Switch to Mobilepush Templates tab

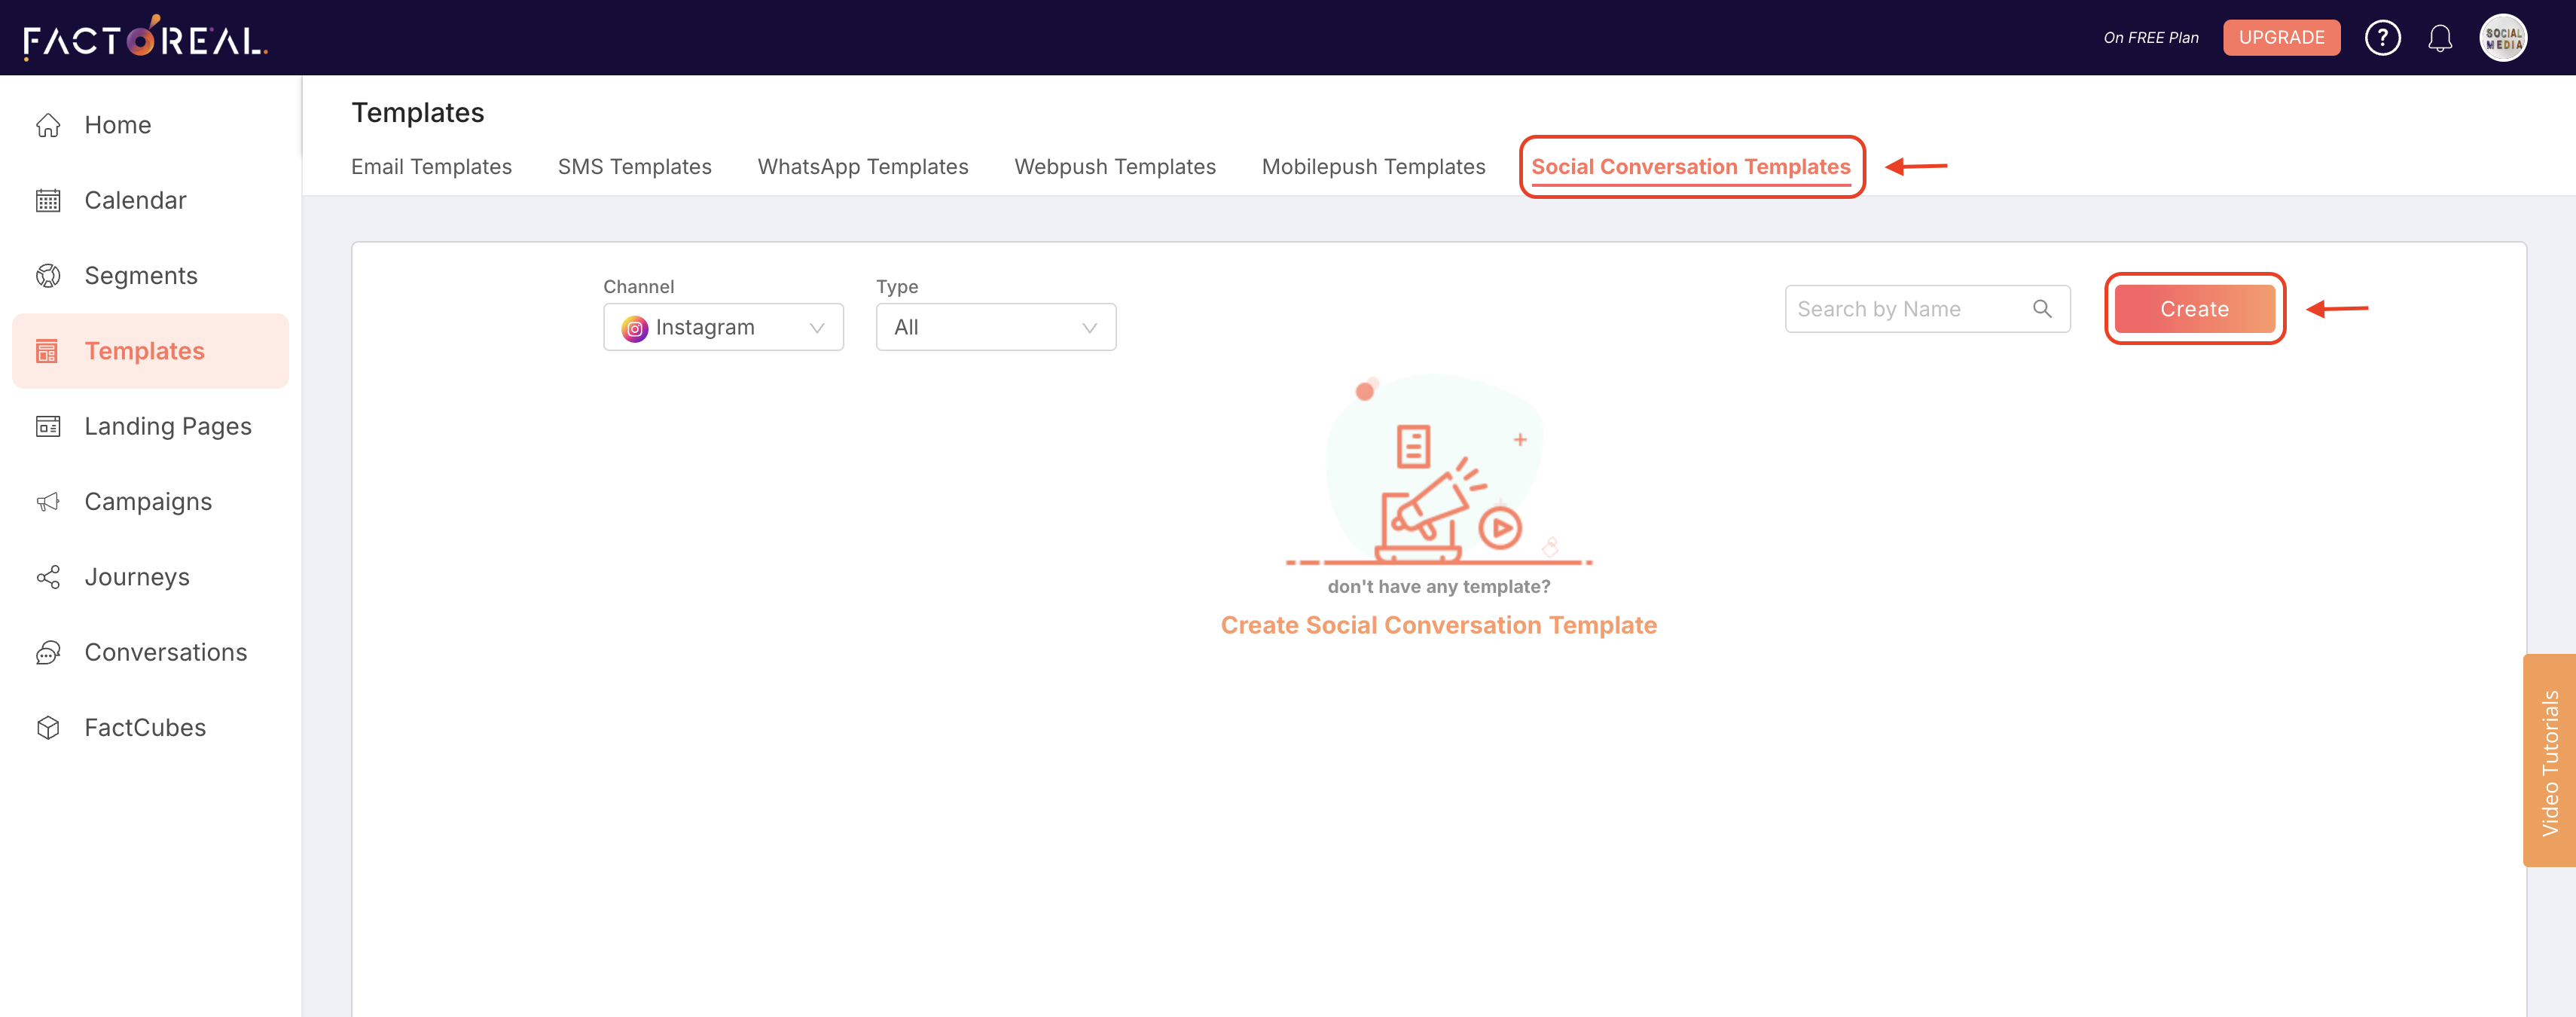point(1373,167)
